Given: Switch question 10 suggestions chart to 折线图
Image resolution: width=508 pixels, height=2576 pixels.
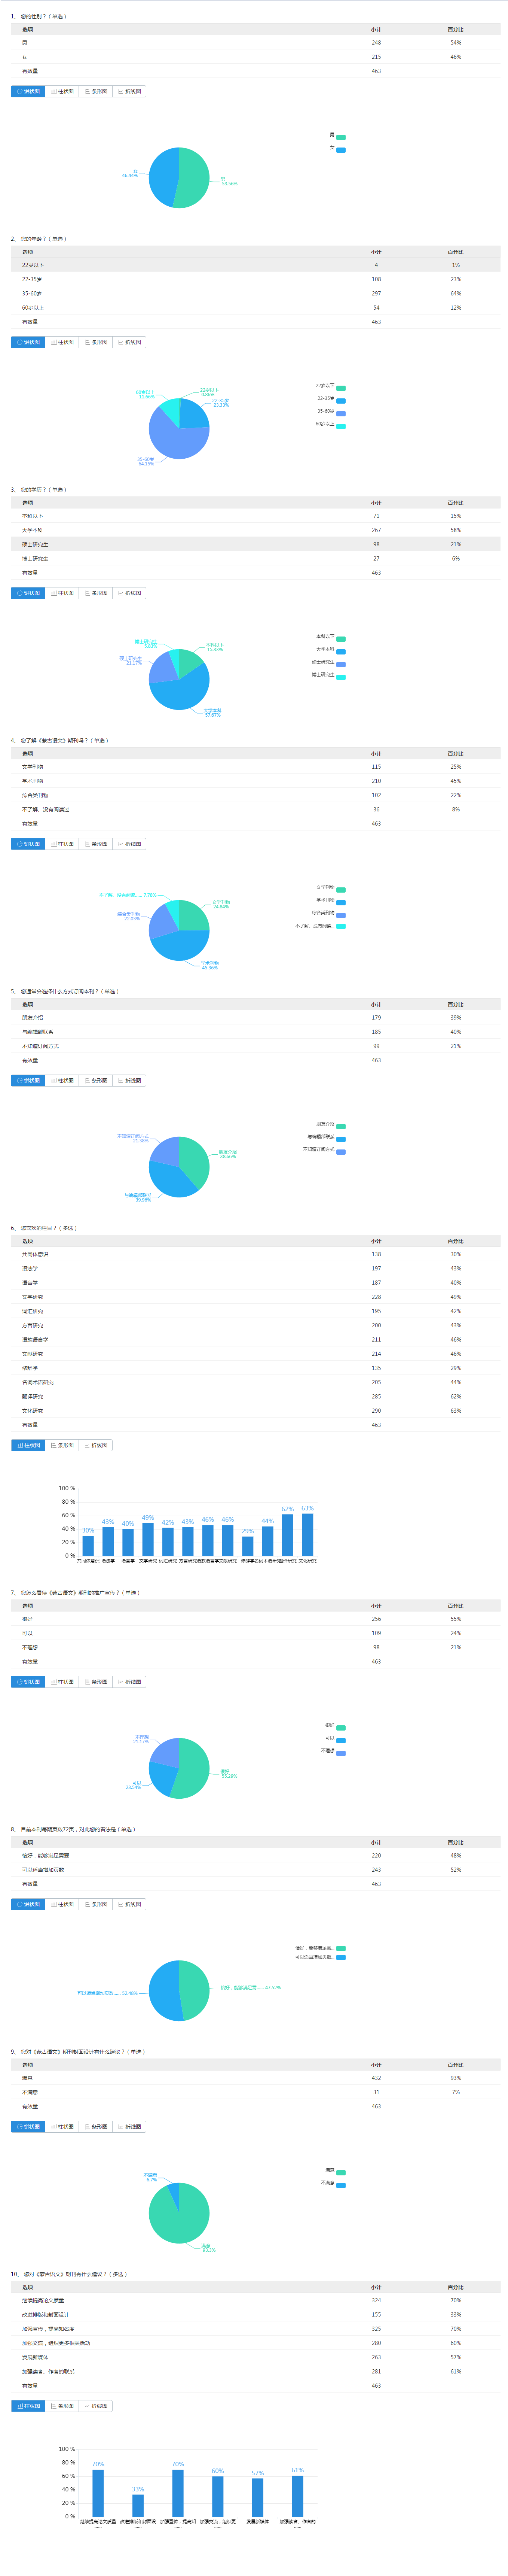Looking at the screenshot, I should [96, 2406].
